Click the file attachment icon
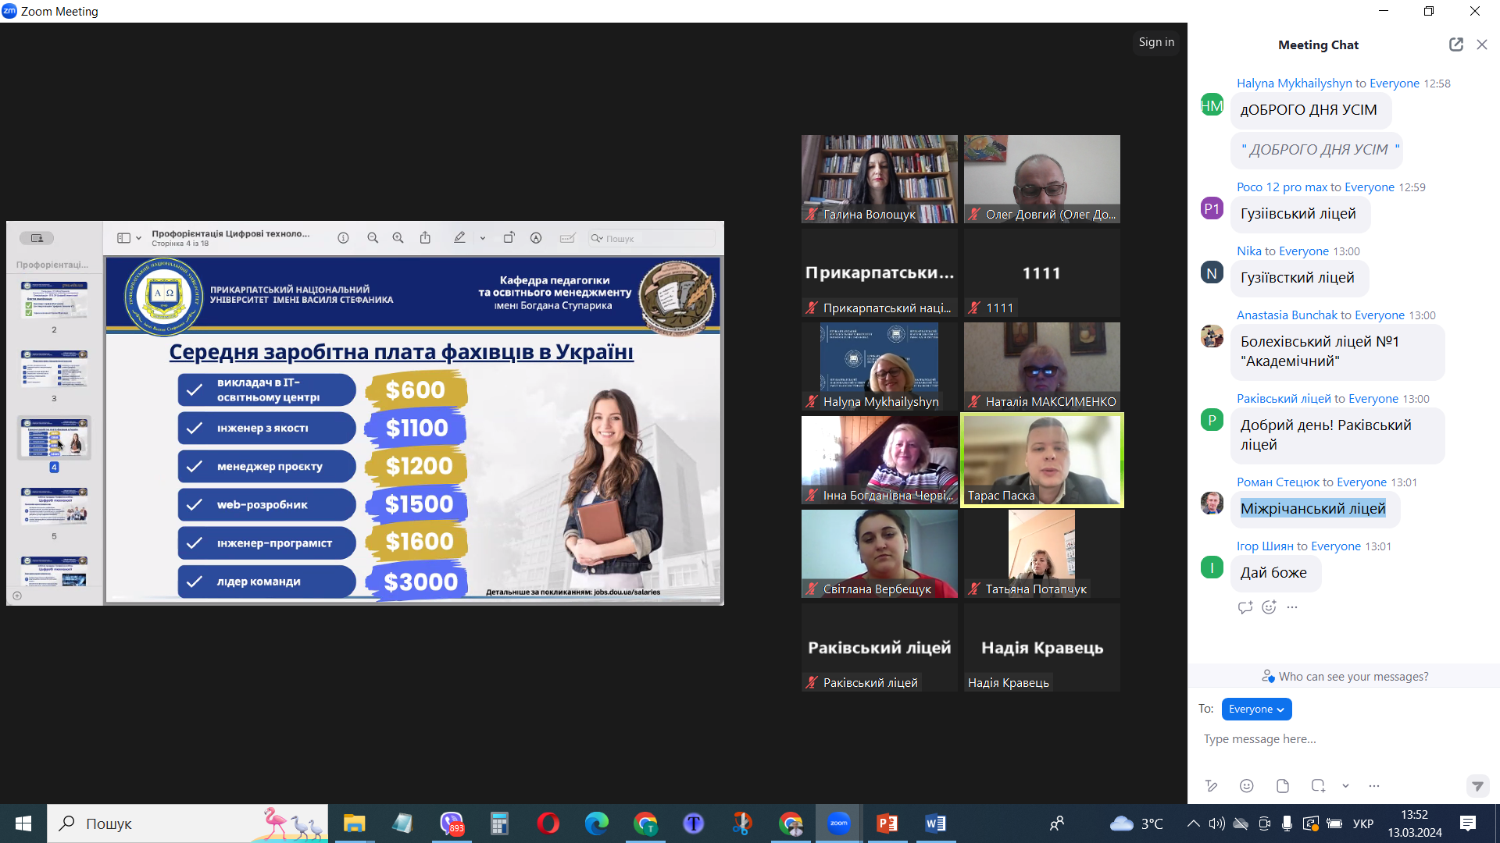 coord(1282,786)
